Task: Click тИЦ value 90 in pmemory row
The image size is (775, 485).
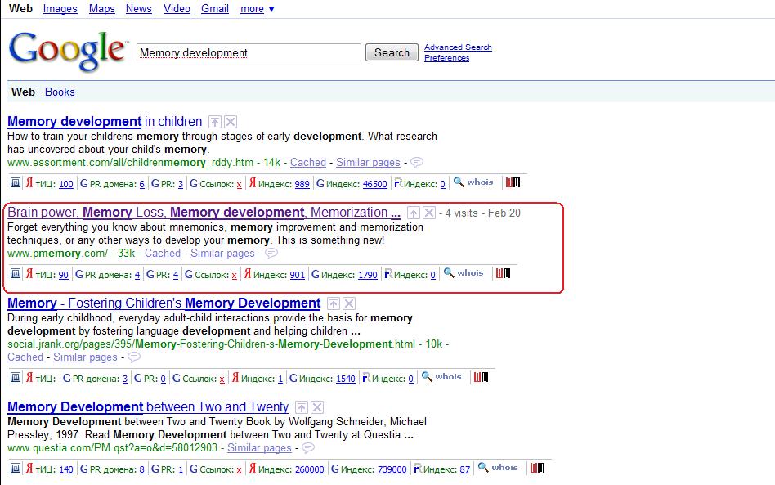Action: (x=63, y=275)
